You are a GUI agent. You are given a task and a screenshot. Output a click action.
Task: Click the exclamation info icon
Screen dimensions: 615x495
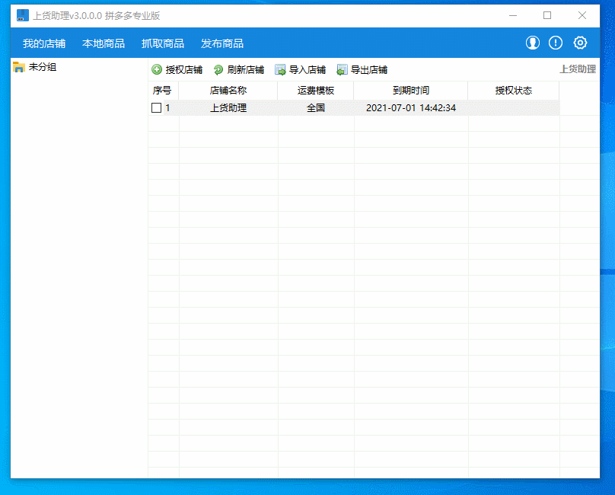pos(556,43)
